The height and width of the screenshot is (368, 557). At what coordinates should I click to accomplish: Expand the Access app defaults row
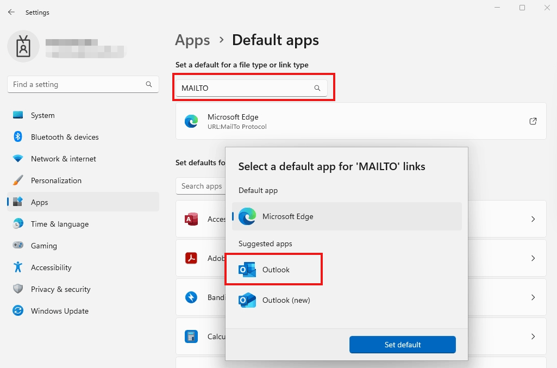[533, 219]
